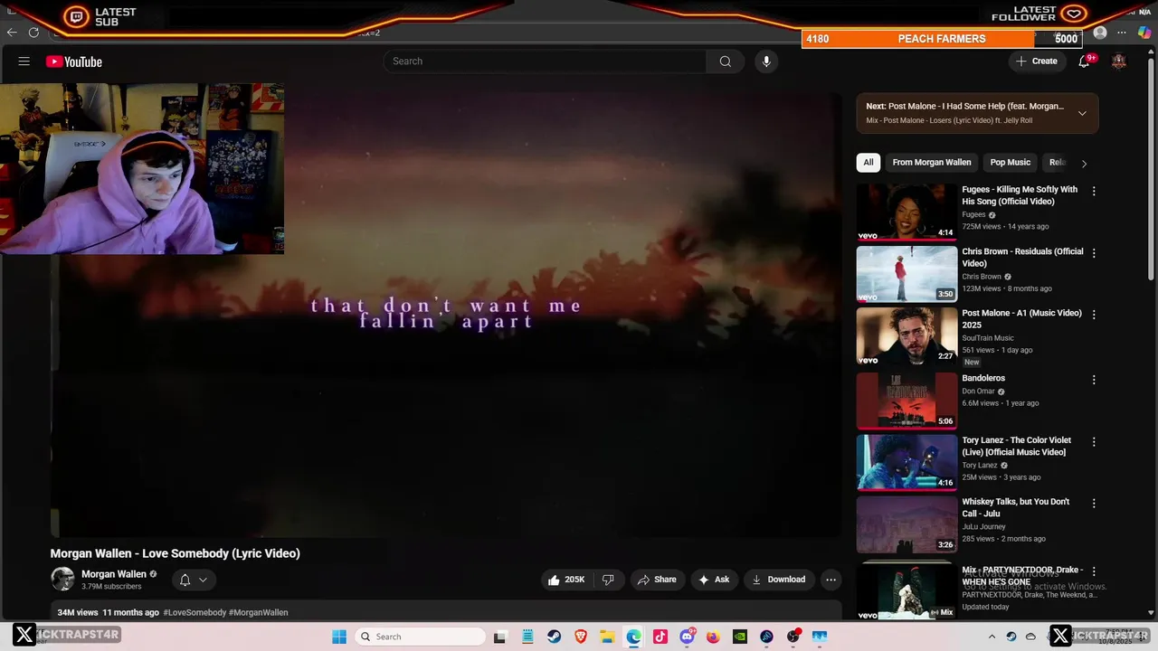
Task: Reload the browser page
Action: 33,33
